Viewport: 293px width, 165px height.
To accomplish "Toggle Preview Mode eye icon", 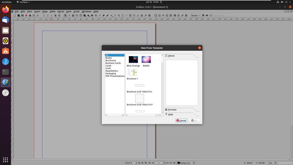I will pos(207,16).
